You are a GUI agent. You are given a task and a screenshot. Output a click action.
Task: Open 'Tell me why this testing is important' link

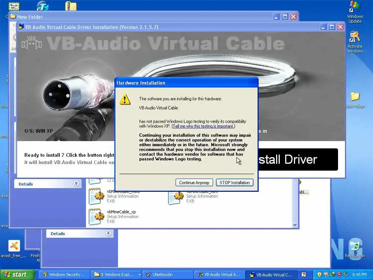tap(203, 126)
